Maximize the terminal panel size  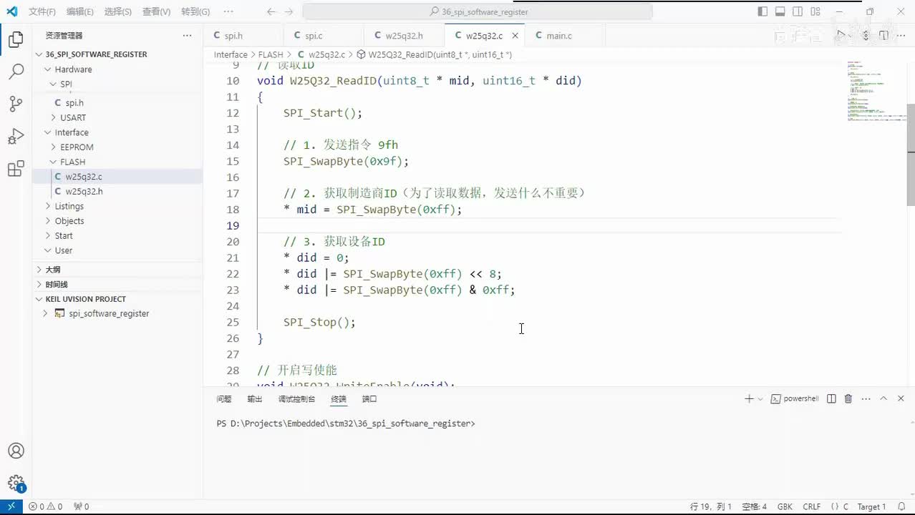pyautogui.click(x=883, y=398)
